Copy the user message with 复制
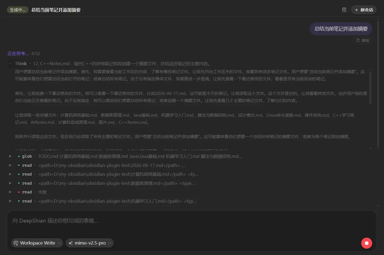Image resolution: width=384 pixels, height=255 pixels. (363, 40)
